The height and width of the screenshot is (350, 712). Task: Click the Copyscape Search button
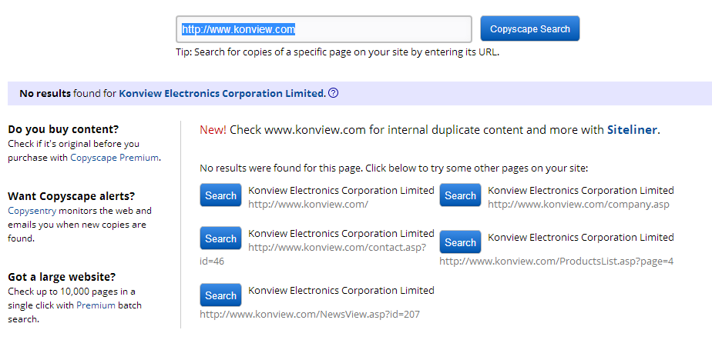tap(530, 28)
